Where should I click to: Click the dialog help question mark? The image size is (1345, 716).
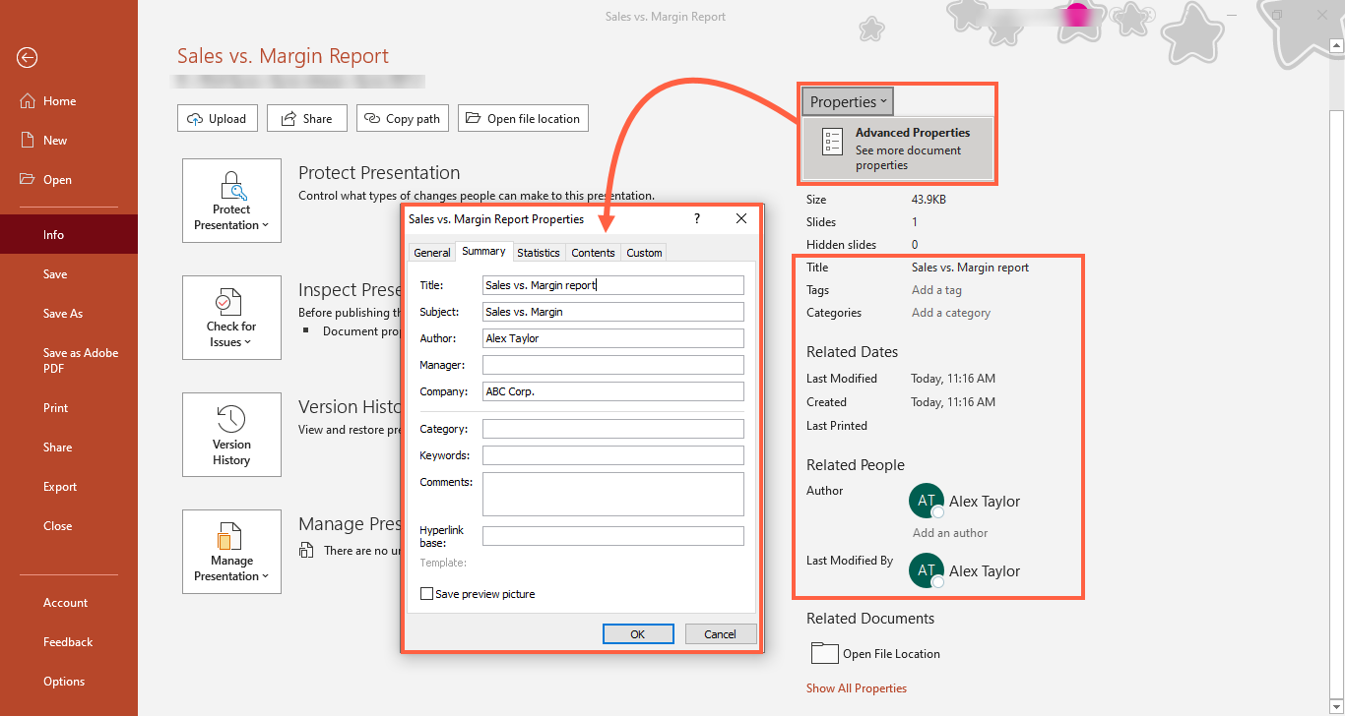[697, 219]
